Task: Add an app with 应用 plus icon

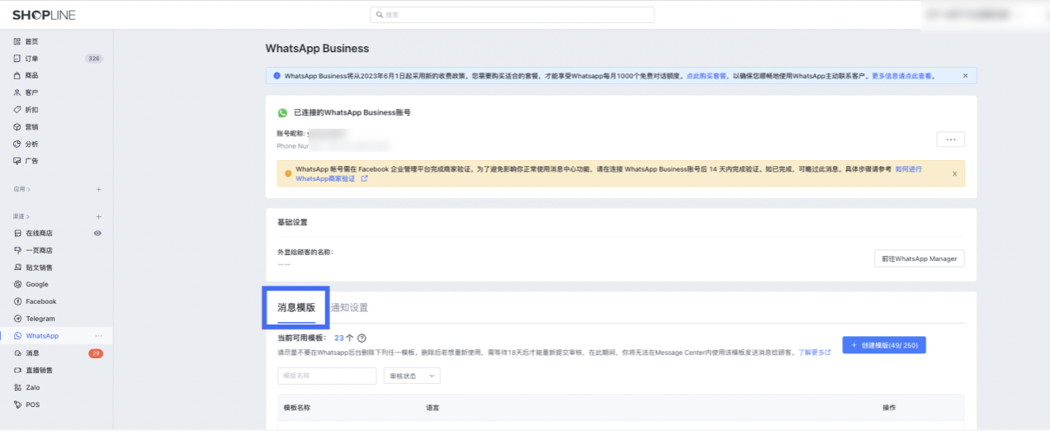Action: click(x=98, y=189)
